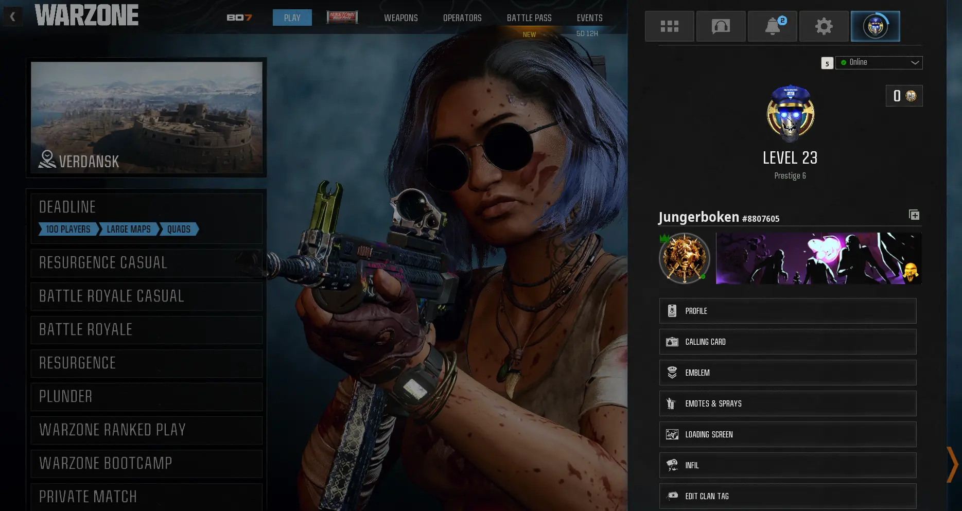
Task: Select Warzone Bootcamp mode
Action: (147, 464)
